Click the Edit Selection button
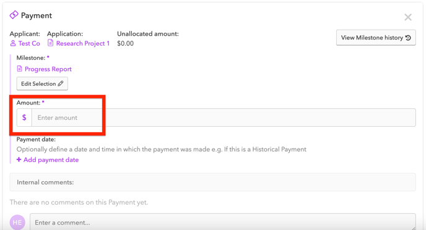426x230 pixels. [x=42, y=83]
